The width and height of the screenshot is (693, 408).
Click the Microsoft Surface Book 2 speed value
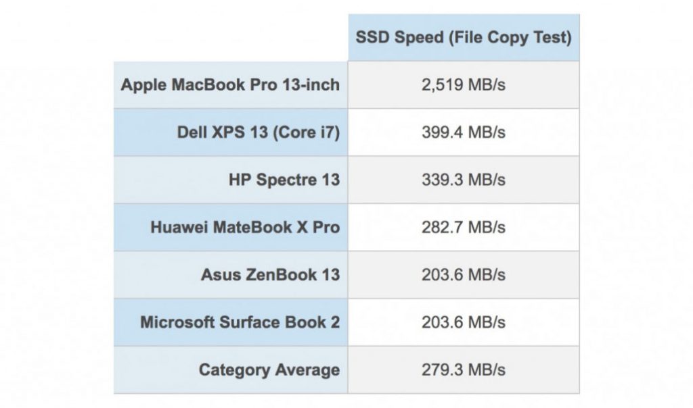click(x=463, y=322)
